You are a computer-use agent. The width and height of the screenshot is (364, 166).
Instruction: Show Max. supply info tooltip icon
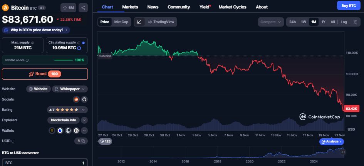point(32,43)
